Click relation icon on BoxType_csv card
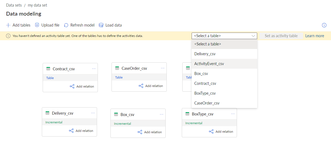This screenshot has width=331, height=145. [x=211, y=132]
